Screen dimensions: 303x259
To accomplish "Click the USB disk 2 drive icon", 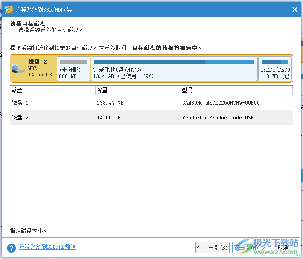I will pos(18,68).
